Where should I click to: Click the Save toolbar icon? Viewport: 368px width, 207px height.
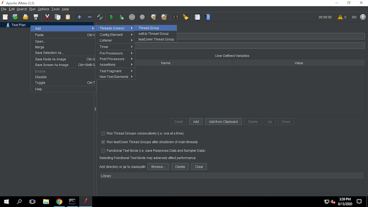tap(36, 17)
